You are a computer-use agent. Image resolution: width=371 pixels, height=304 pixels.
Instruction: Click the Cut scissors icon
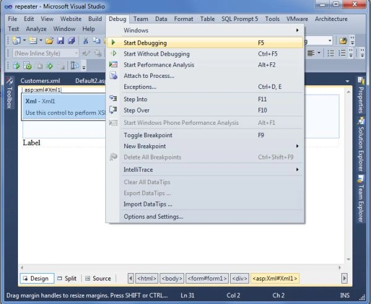85,41
